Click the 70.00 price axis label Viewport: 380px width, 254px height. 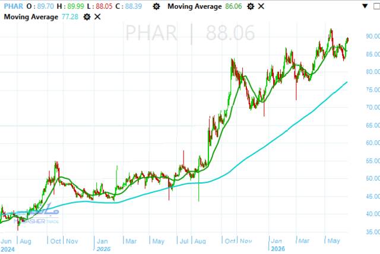(373, 107)
